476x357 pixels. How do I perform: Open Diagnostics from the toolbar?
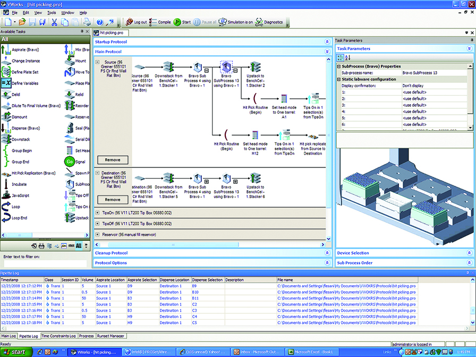pos(269,22)
